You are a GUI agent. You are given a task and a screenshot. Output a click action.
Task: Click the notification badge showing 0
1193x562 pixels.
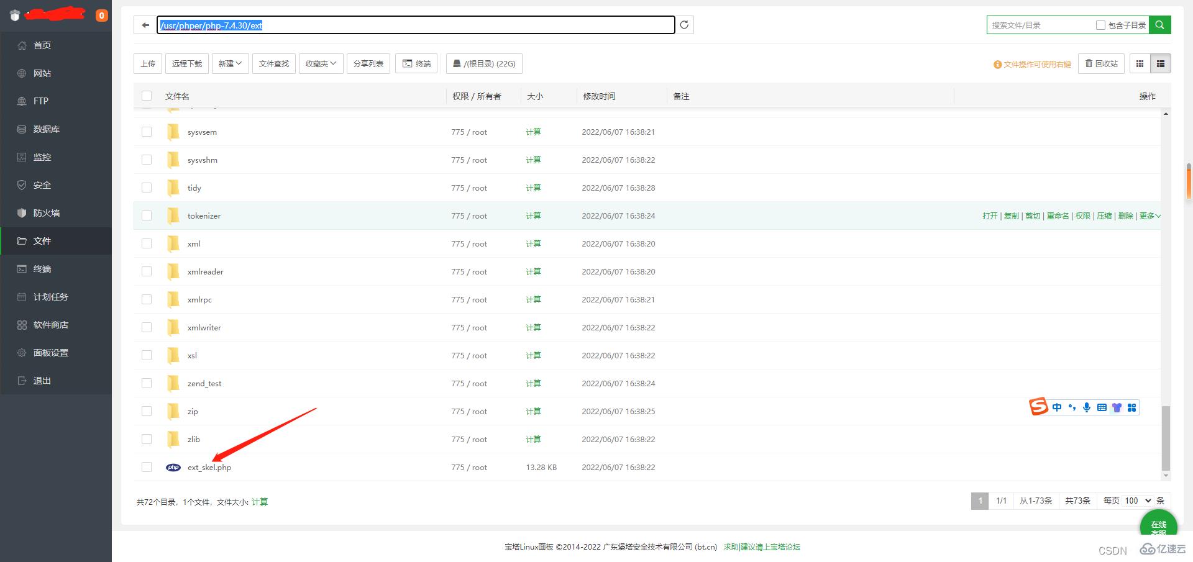[x=101, y=16]
